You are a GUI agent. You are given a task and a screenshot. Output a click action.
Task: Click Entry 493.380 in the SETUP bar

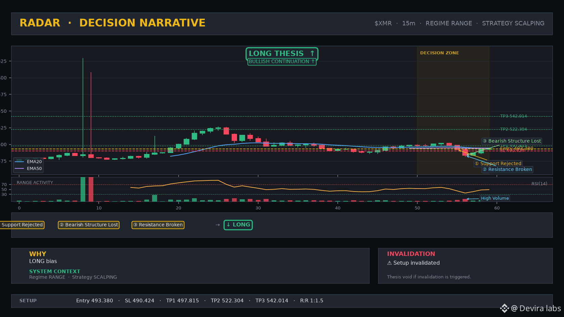coord(95,301)
